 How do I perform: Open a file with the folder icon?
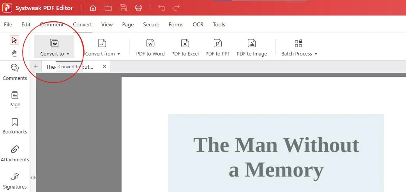coord(108,8)
